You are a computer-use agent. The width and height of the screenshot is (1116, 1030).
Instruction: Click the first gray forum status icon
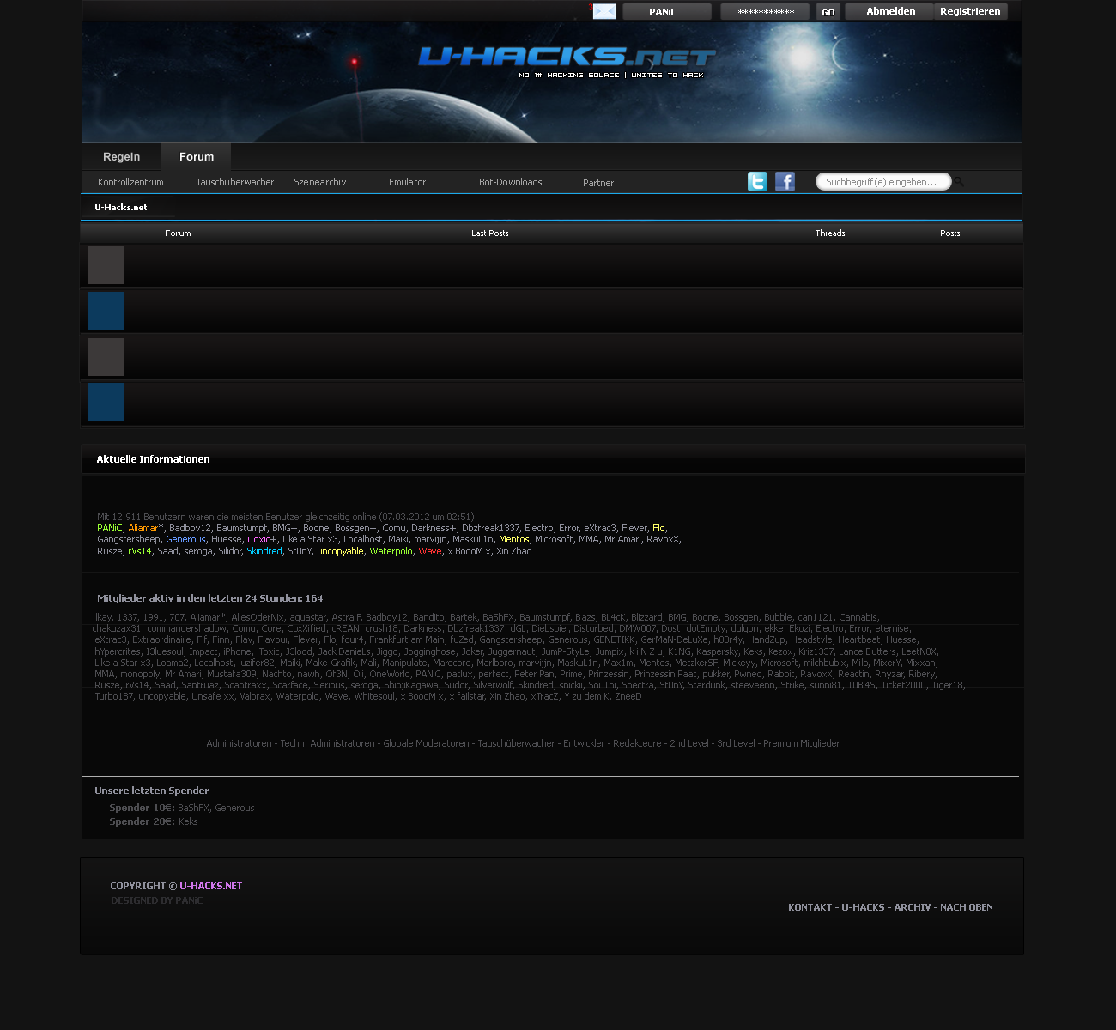tap(106, 265)
